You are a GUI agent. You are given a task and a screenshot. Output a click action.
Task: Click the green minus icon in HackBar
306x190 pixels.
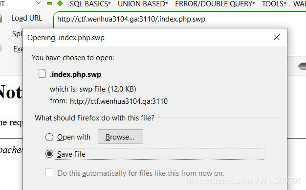pos(50,3)
